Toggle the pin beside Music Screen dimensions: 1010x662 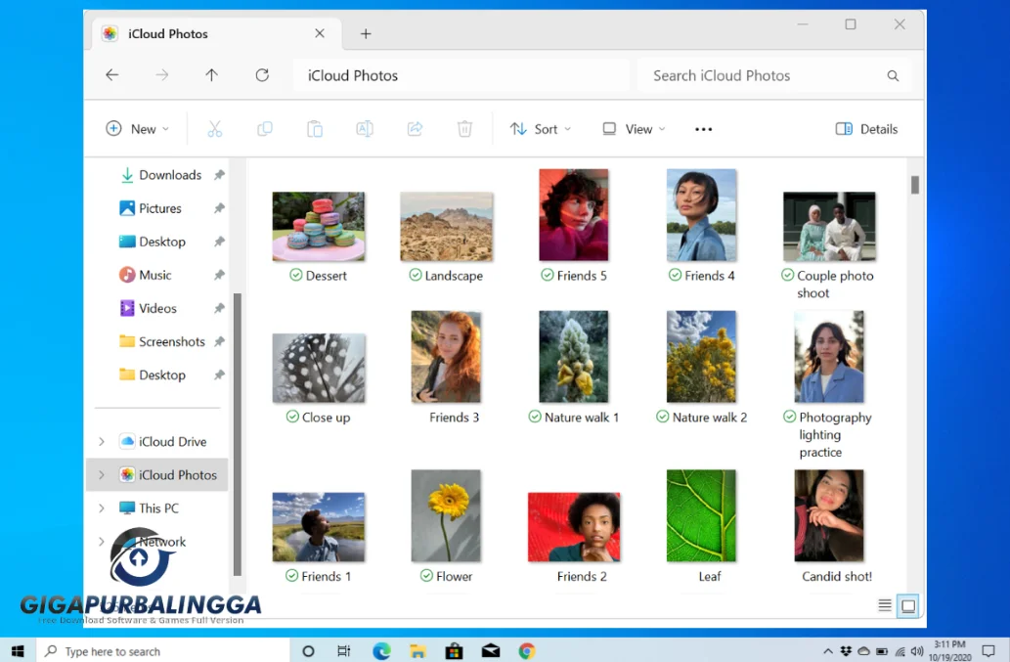coord(219,275)
